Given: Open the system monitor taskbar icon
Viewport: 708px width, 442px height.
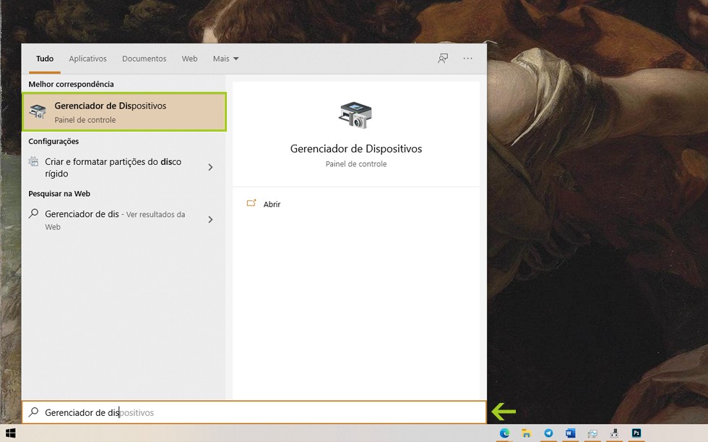Looking at the screenshot, I should (x=592, y=433).
